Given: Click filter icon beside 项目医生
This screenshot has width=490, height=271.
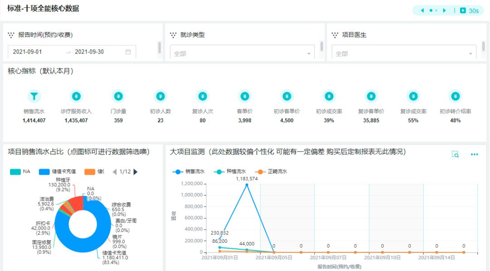Looking at the screenshot, I should pyautogui.click(x=335, y=35).
